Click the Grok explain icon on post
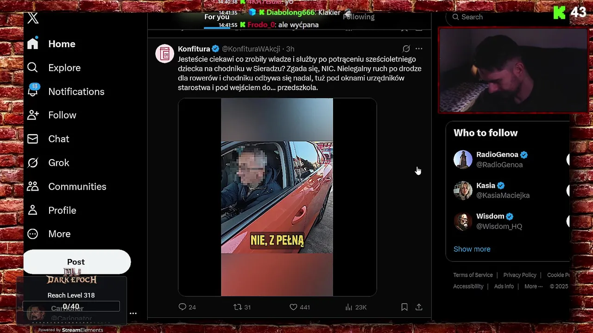Image resolution: width=593 pixels, height=333 pixels. (406, 49)
